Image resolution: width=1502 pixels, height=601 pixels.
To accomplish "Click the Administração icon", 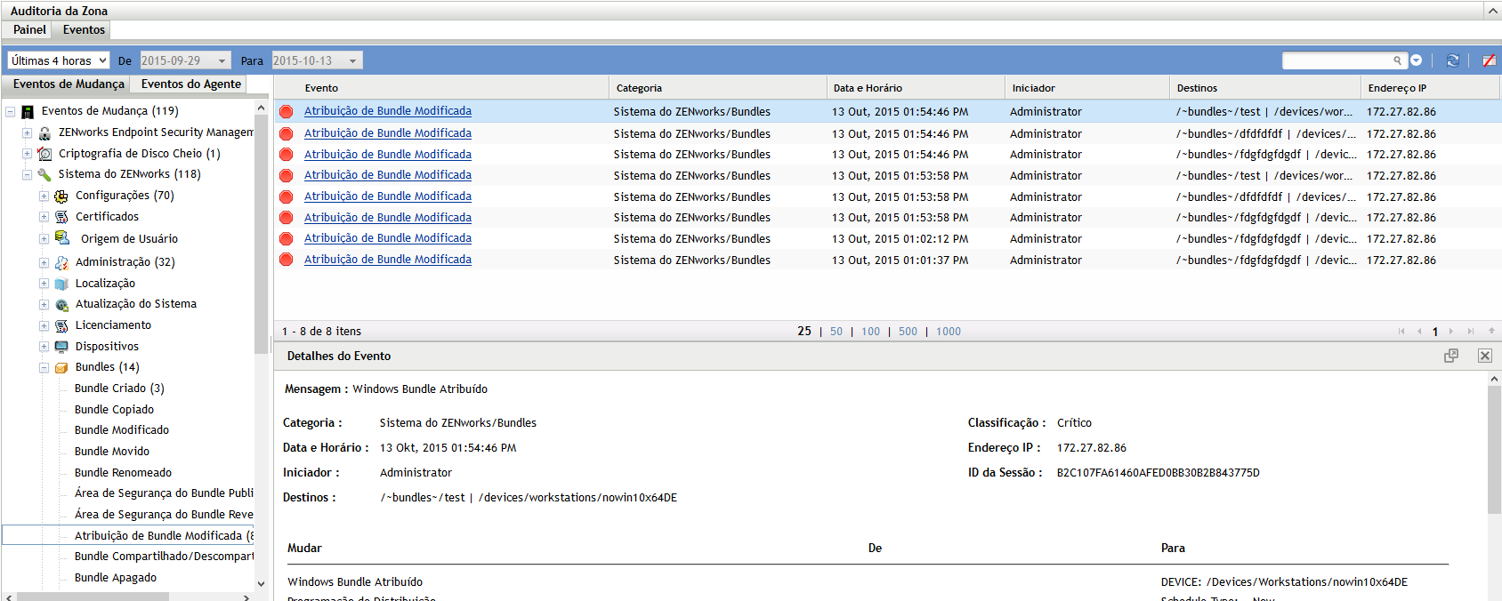I will click(61, 262).
